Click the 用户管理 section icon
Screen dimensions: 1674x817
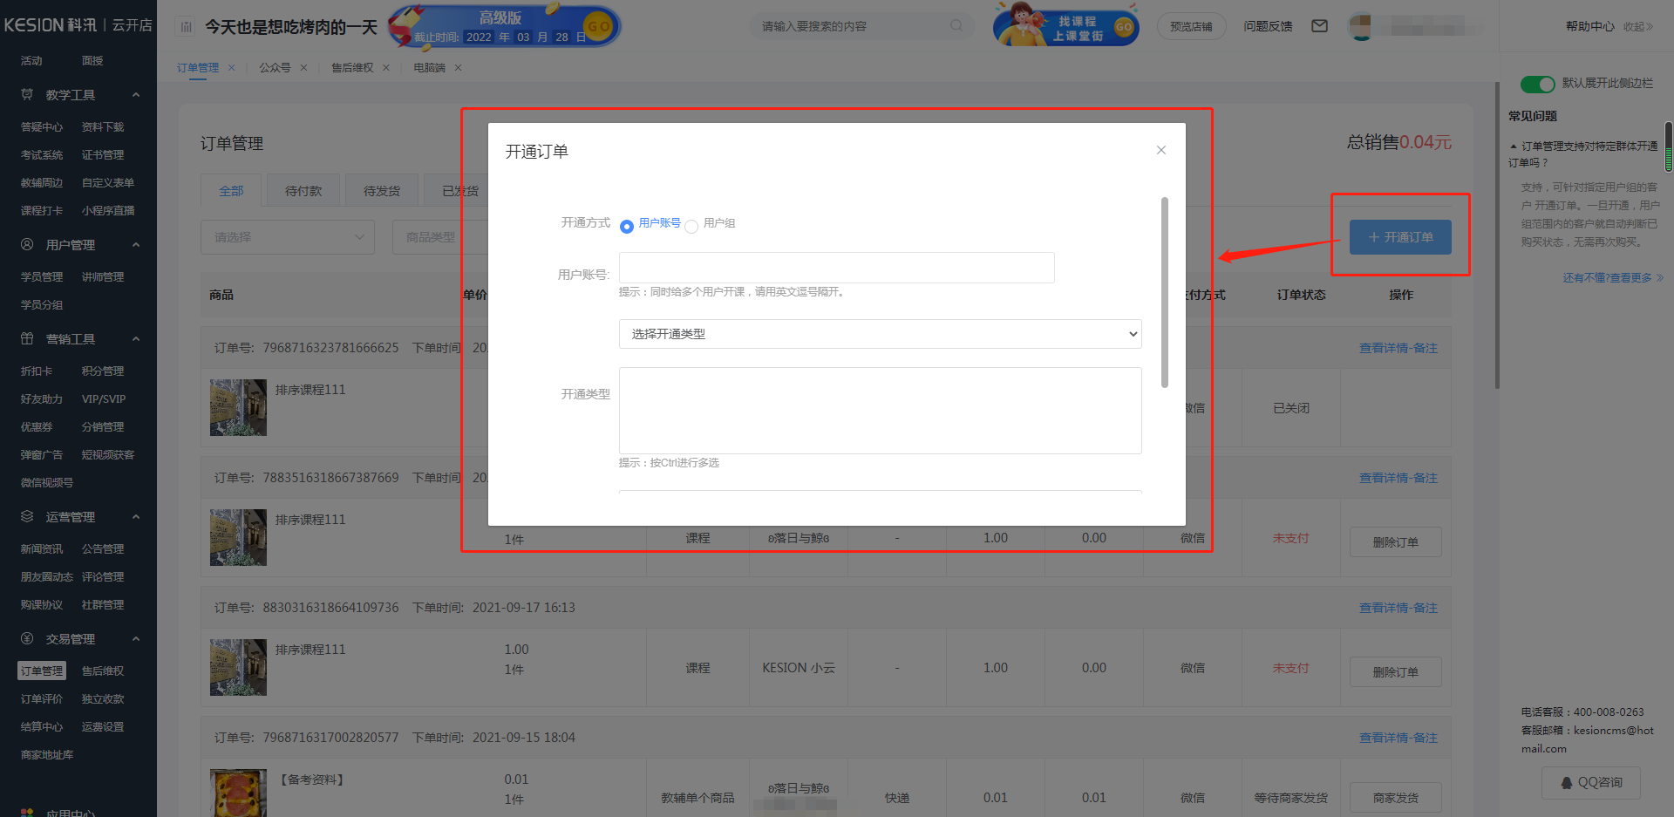tap(27, 244)
